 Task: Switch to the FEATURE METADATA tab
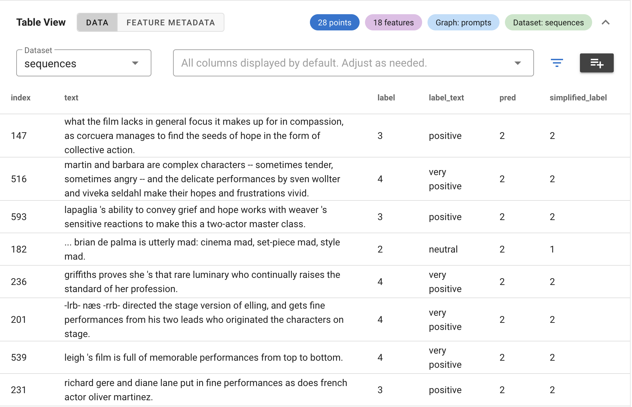pos(170,22)
